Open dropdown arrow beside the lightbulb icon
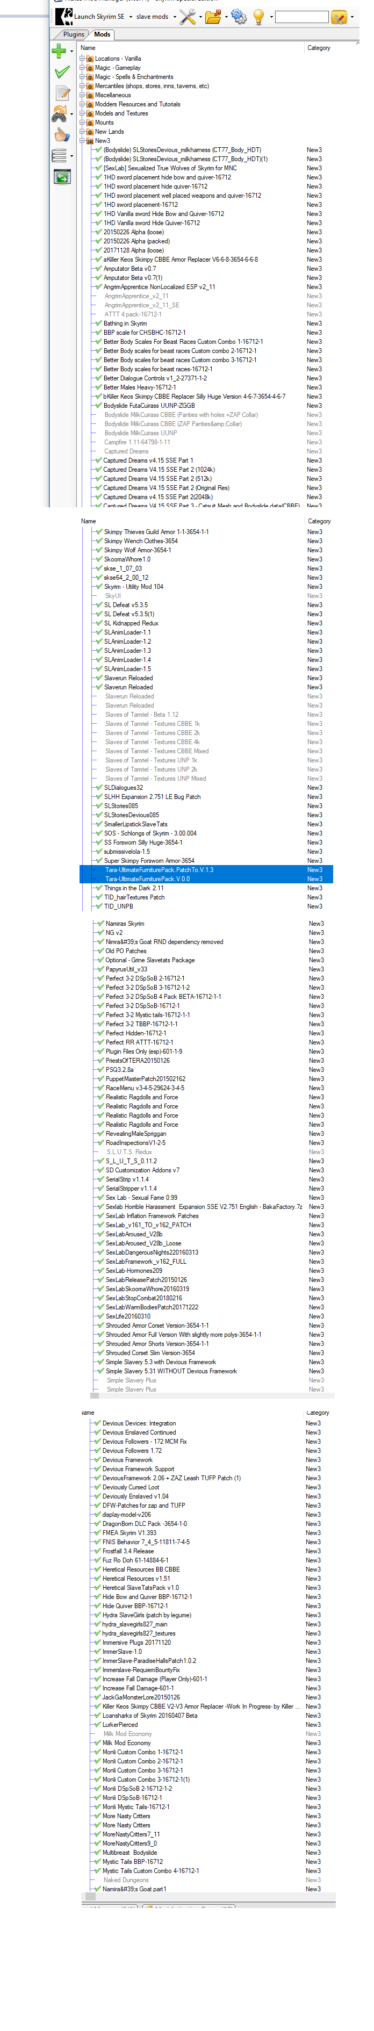 271,17
